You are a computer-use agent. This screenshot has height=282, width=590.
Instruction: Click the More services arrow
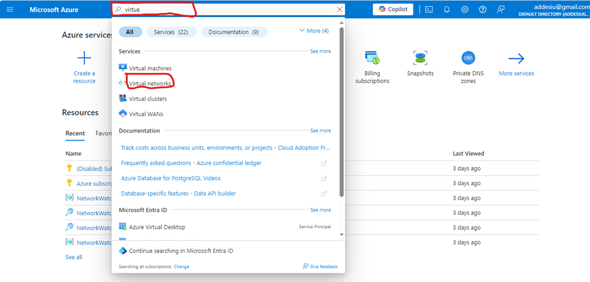[516, 58]
